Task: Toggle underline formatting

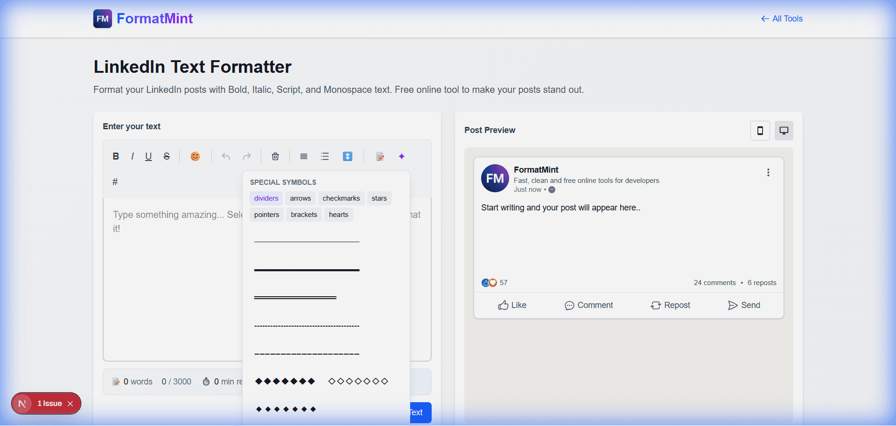Action: (148, 156)
